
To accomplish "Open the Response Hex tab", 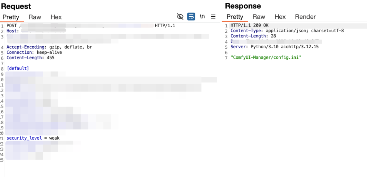I will point(280,17).
